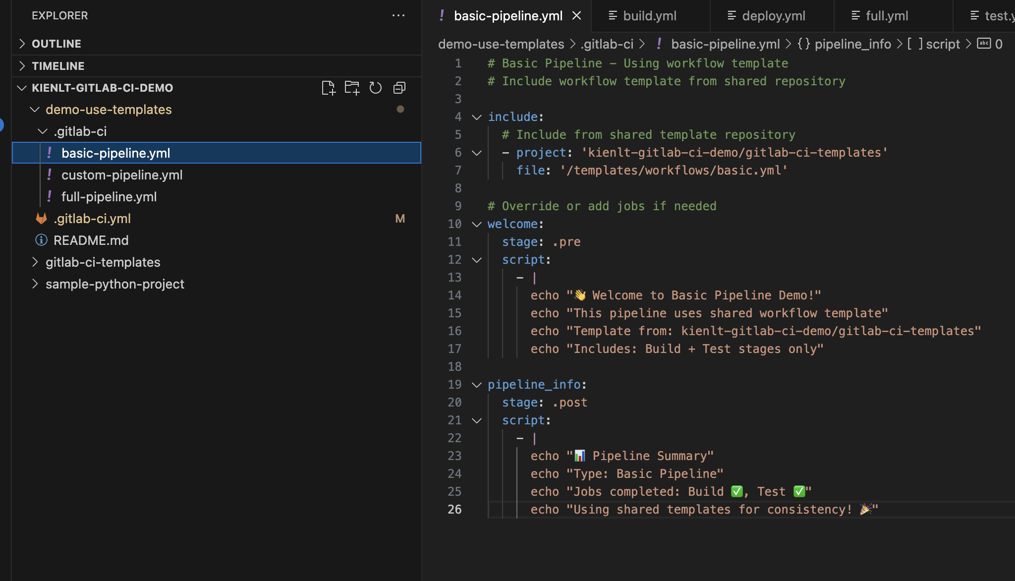Viewport: 1015px width, 581px height.
Task: Click pipeline_info in the breadcrumb bar
Action: click(x=853, y=44)
